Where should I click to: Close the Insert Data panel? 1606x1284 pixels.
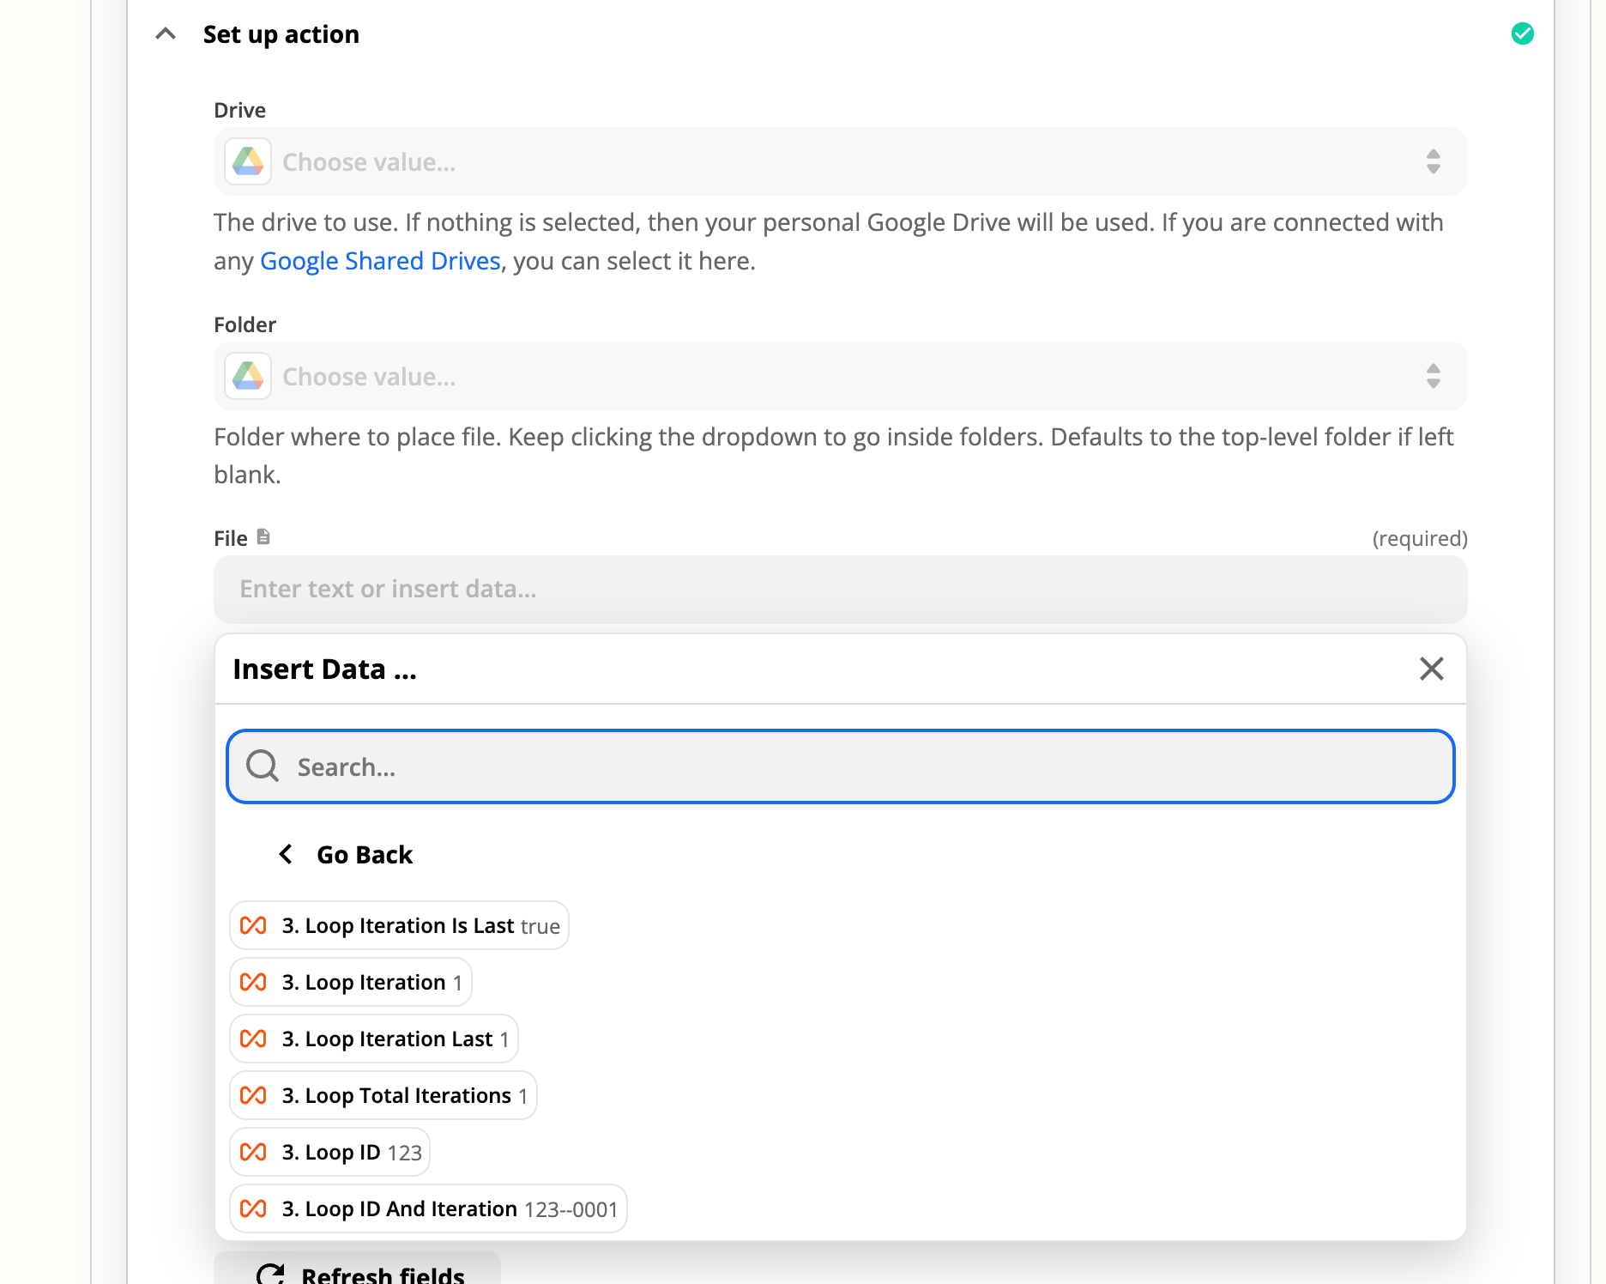click(x=1431, y=669)
